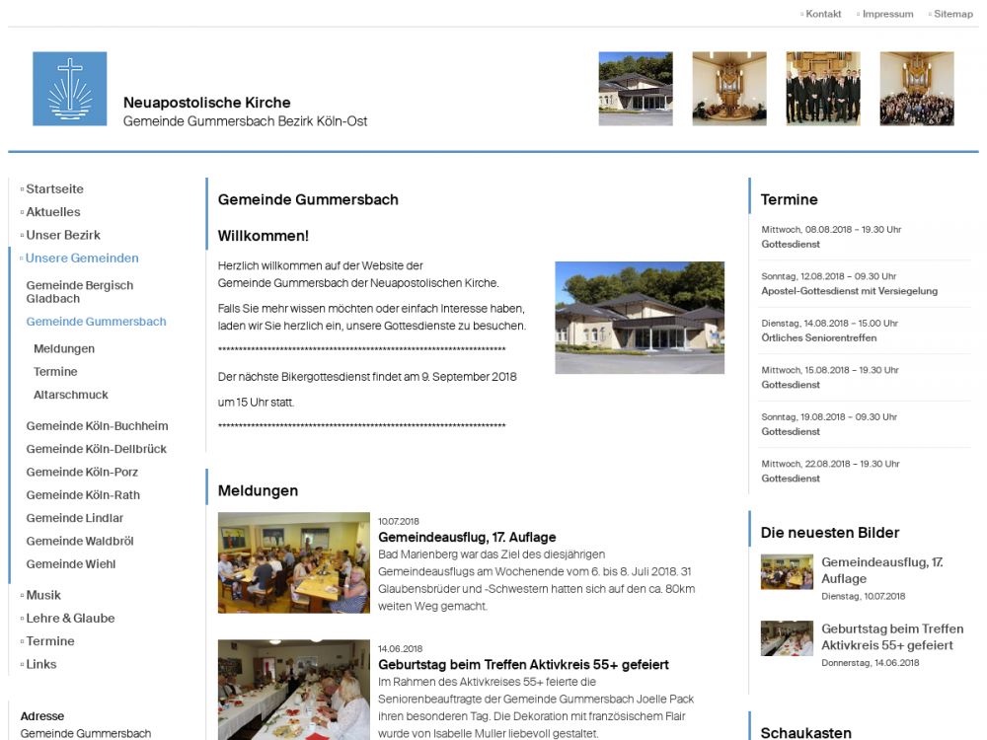Expand the Musik navigation section
The image size is (987, 740).
43,595
